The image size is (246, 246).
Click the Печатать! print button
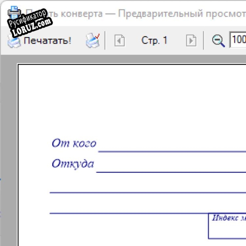tap(39, 41)
